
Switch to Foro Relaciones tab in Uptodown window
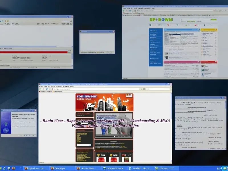pyautogui.click(x=186, y=15)
